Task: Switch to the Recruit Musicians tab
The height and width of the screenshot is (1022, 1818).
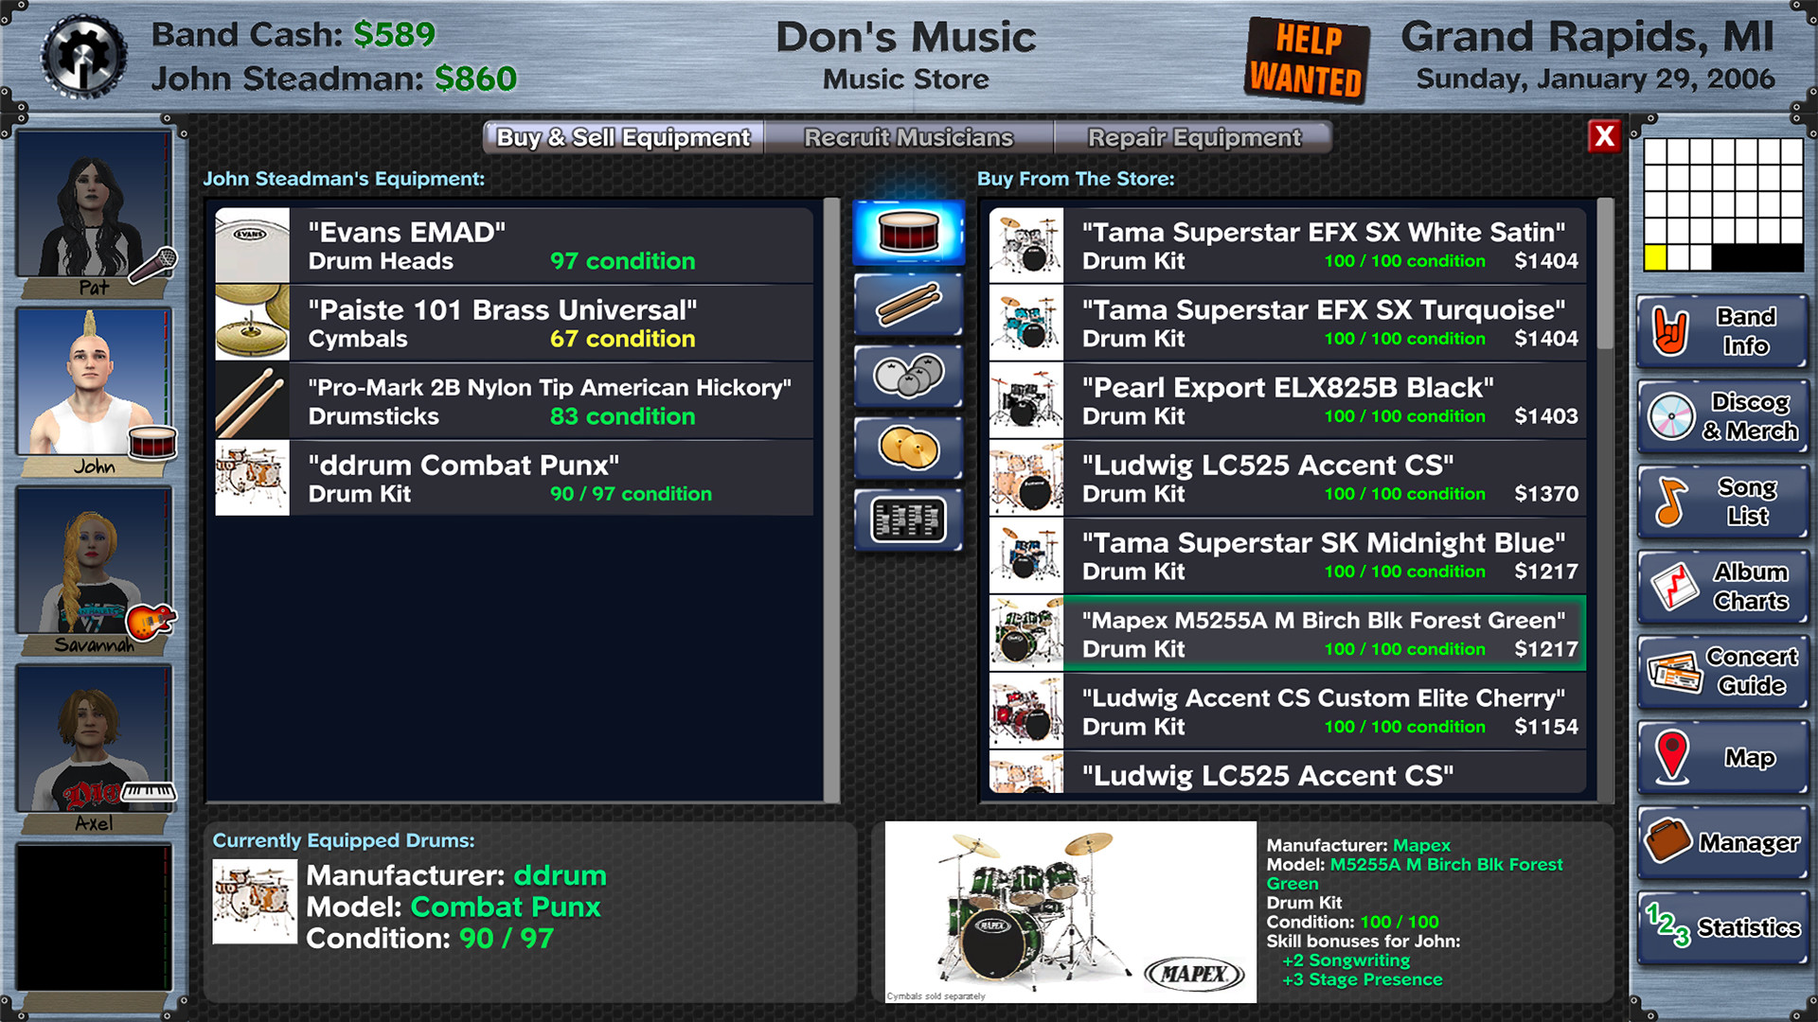Action: (x=908, y=138)
